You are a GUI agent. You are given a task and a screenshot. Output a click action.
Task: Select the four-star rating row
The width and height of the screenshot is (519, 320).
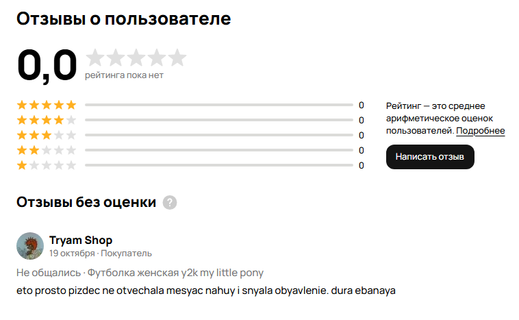(x=47, y=120)
